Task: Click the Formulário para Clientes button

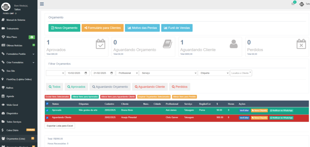Action: coord(103,28)
